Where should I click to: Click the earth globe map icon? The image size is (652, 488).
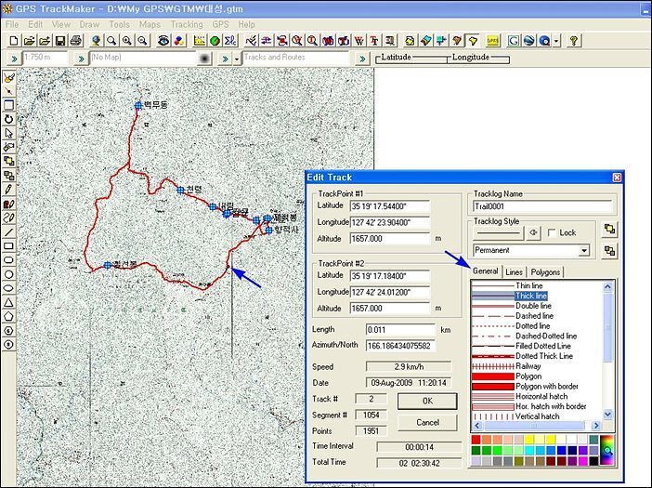[x=96, y=41]
